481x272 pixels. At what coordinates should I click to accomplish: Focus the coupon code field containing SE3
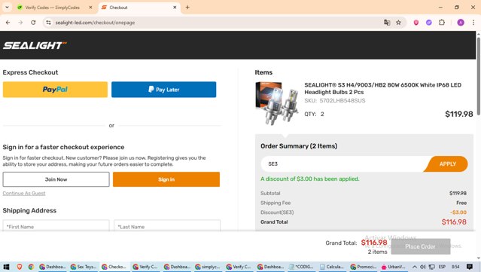tap(342, 164)
